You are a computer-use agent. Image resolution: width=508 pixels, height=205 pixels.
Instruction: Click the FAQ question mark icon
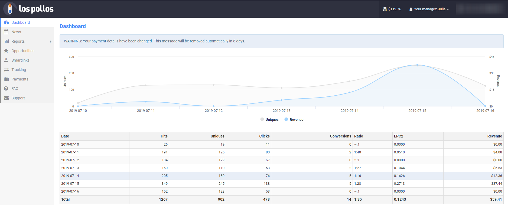point(6,89)
